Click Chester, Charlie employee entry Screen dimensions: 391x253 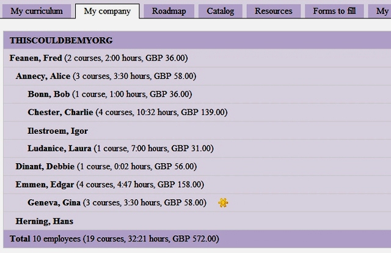(x=60, y=112)
